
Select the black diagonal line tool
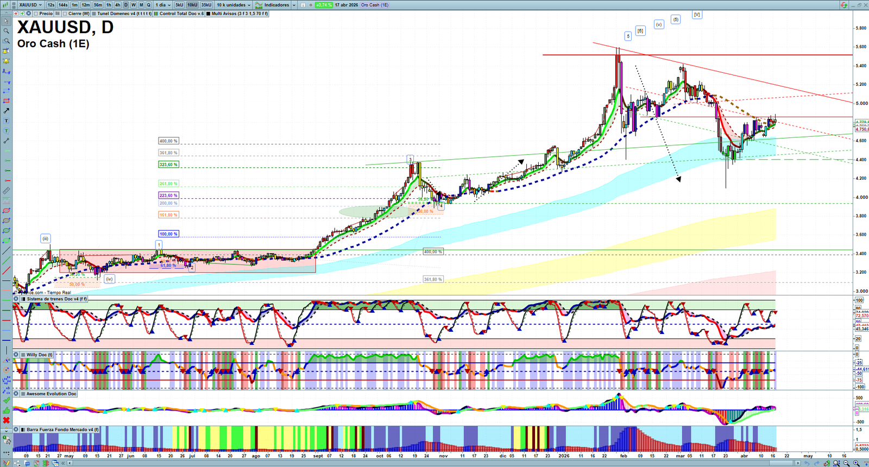(7, 251)
